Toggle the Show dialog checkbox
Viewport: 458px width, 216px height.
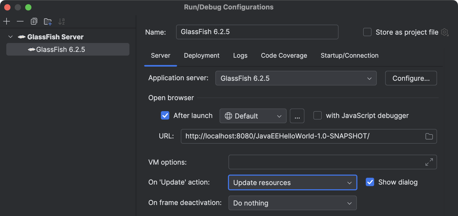click(370, 182)
